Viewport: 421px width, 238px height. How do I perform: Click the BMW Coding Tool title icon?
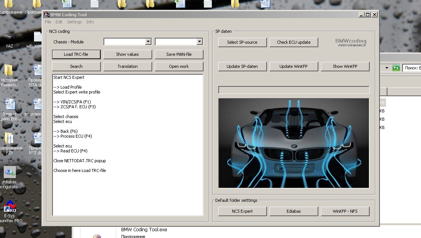47,14
